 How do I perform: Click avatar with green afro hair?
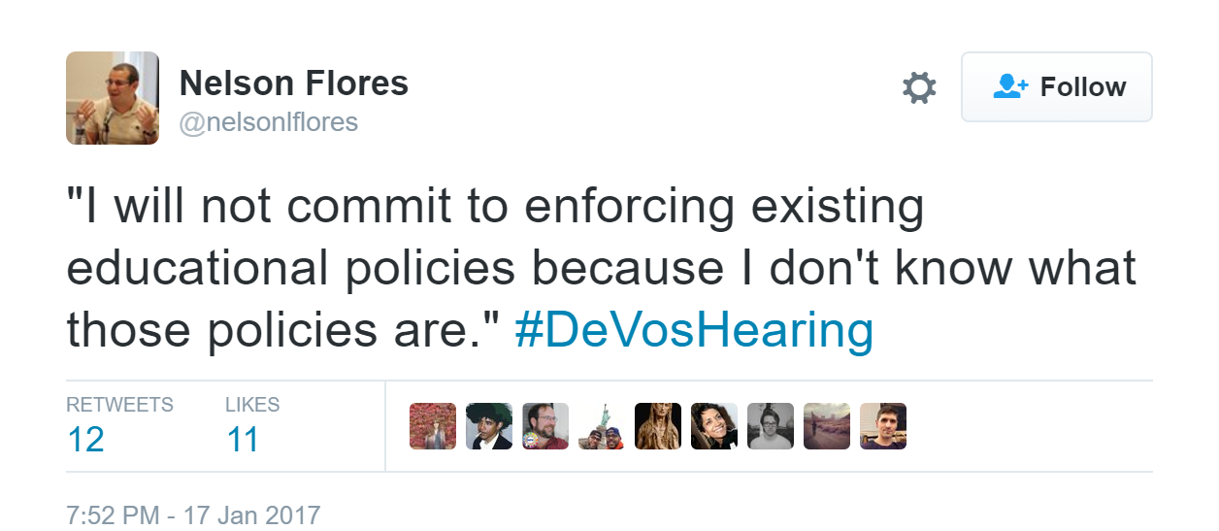[x=489, y=426]
